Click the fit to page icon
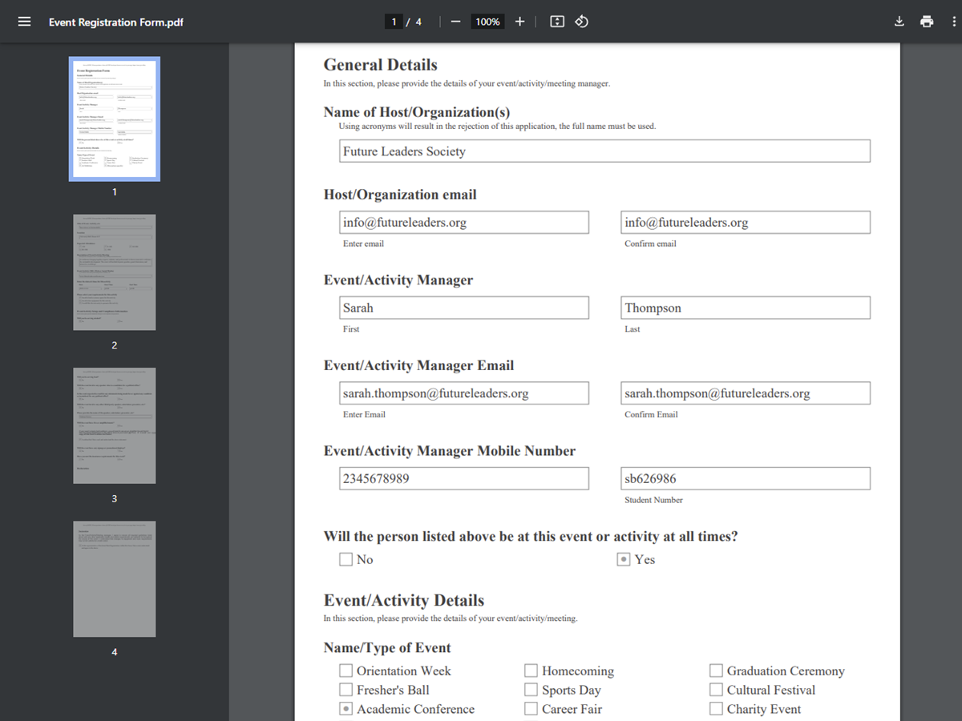The width and height of the screenshot is (962, 721). click(x=557, y=22)
